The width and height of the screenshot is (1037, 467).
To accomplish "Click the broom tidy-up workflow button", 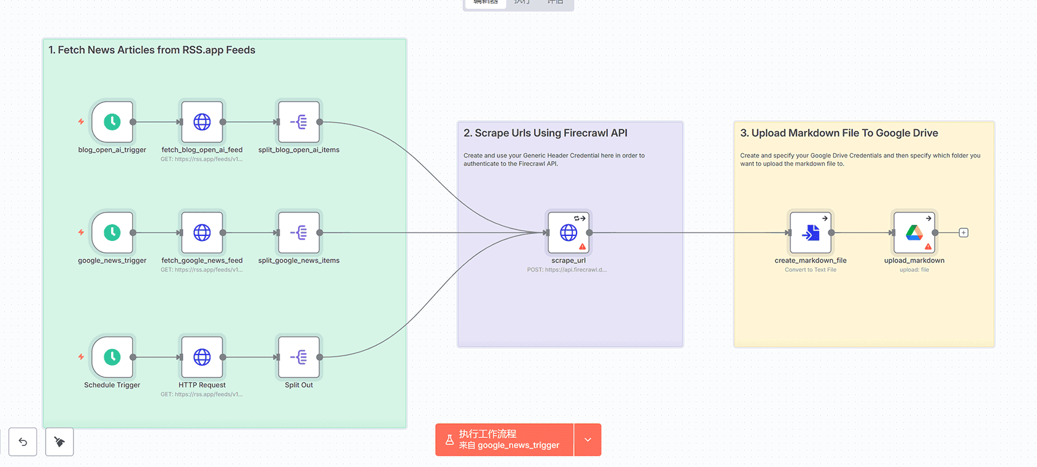I will click(x=59, y=442).
